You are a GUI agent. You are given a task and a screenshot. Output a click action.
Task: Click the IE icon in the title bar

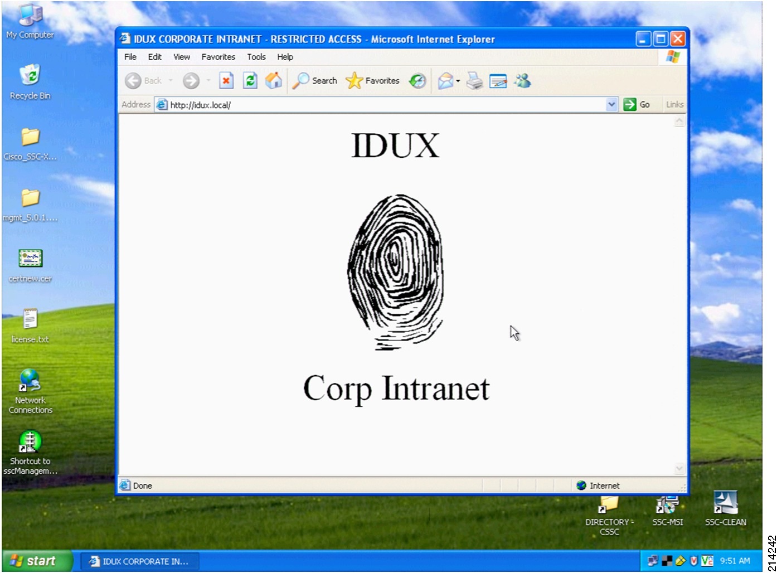125,39
